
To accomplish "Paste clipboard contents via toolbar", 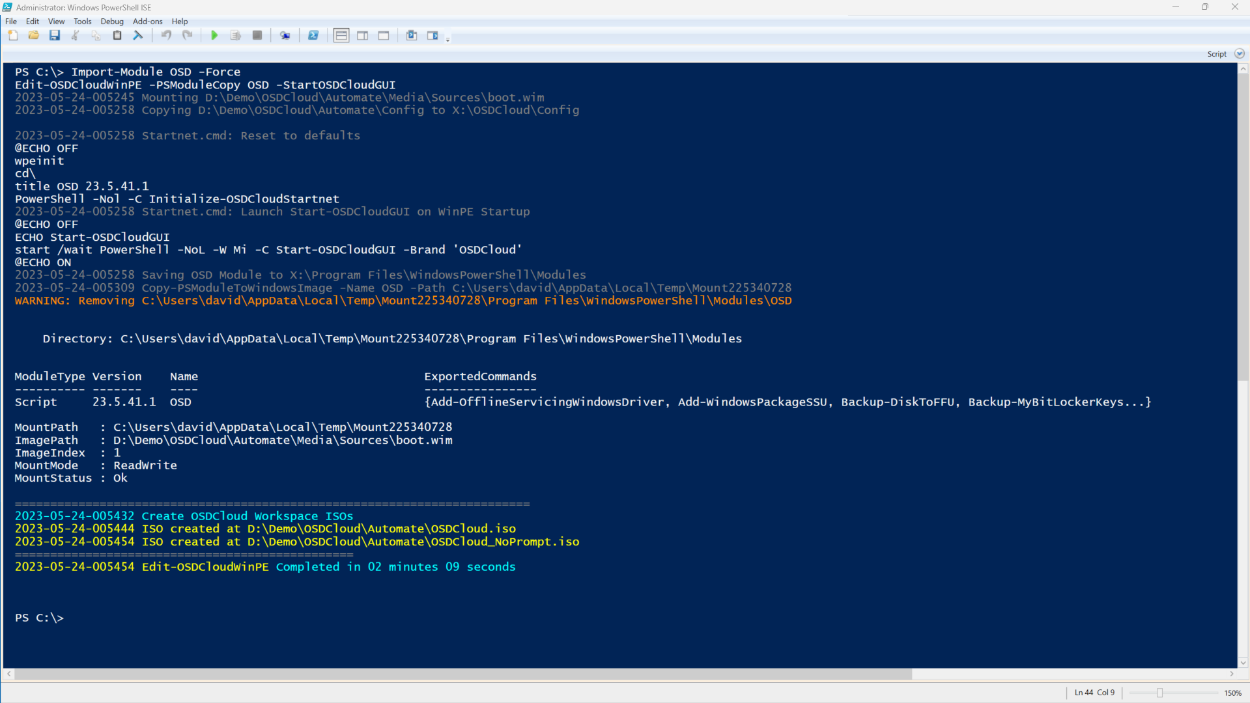I will click(x=117, y=36).
